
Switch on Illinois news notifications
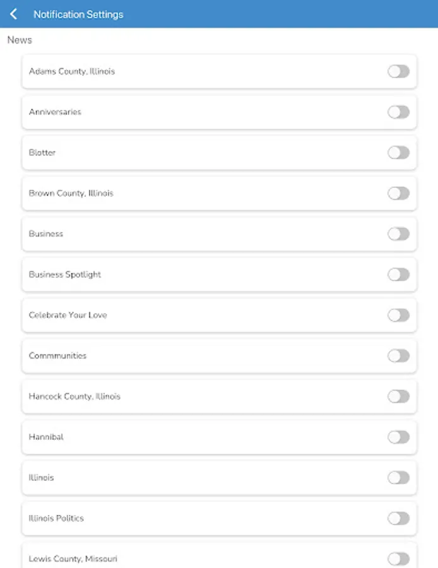[x=398, y=478]
